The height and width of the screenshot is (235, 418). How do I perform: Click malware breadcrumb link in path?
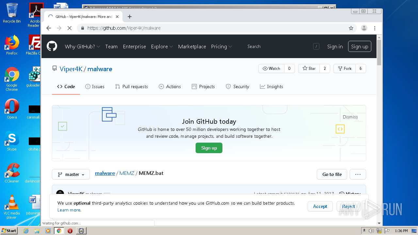105,173
